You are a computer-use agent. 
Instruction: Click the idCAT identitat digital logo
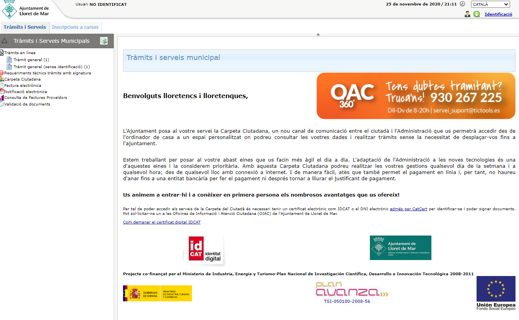pos(205,250)
